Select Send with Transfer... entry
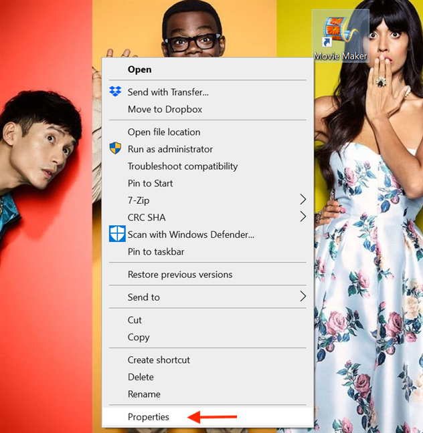Image resolution: width=423 pixels, height=433 pixels. (x=207, y=92)
